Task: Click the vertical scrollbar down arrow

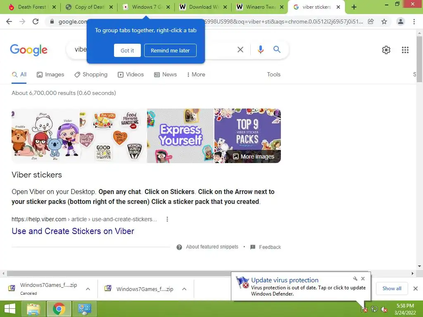Action: [x=419, y=266]
